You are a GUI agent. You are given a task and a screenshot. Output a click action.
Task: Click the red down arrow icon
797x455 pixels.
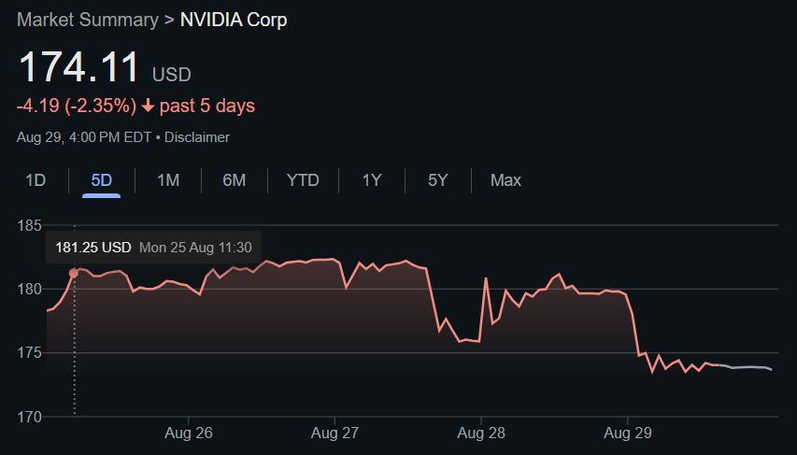pos(148,106)
